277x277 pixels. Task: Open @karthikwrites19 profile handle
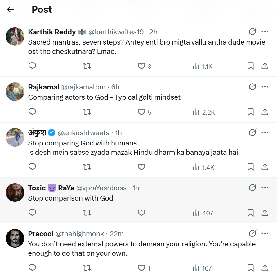(116, 32)
